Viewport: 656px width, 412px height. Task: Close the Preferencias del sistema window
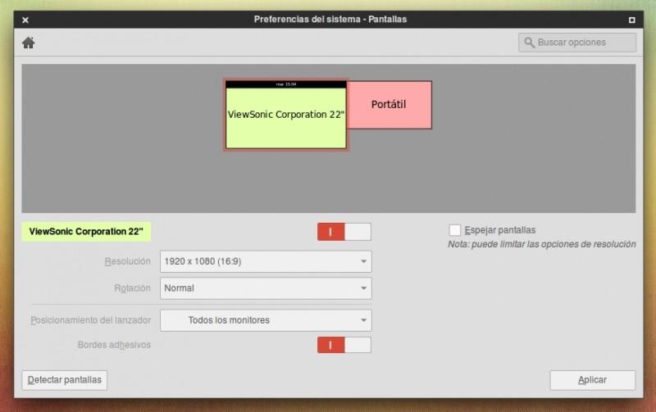click(x=25, y=19)
